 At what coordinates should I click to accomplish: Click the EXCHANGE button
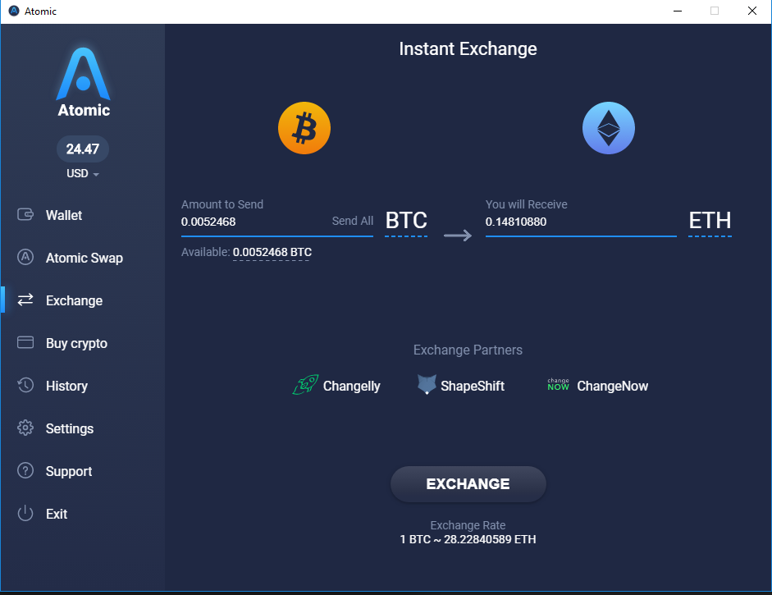pos(468,483)
